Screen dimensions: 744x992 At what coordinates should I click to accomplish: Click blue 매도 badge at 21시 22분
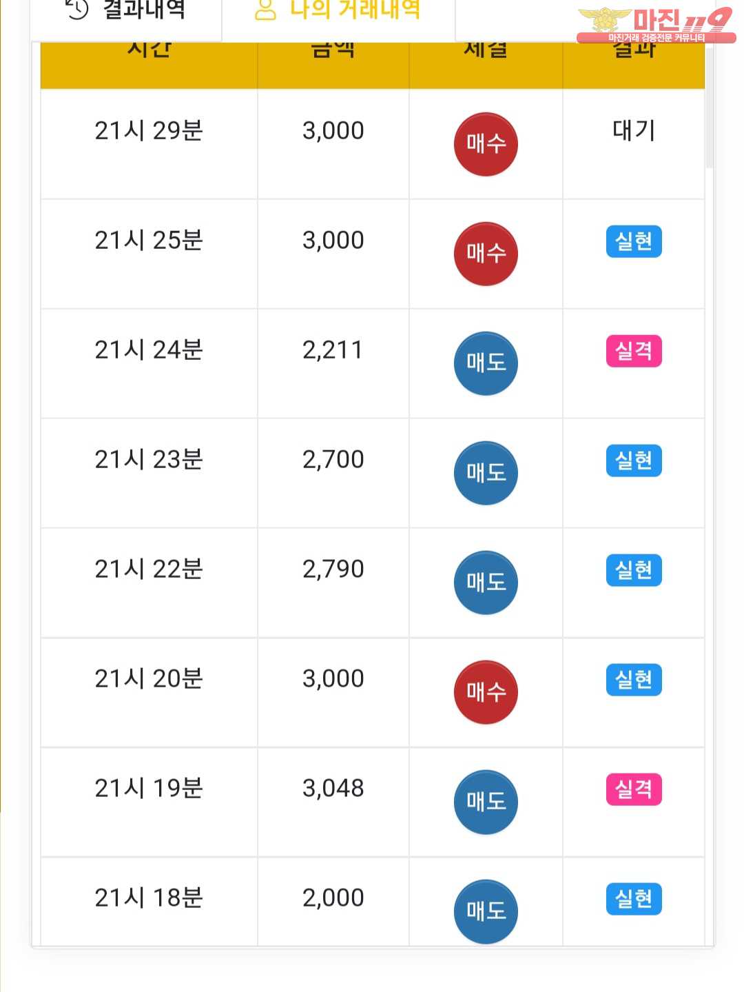point(486,583)
